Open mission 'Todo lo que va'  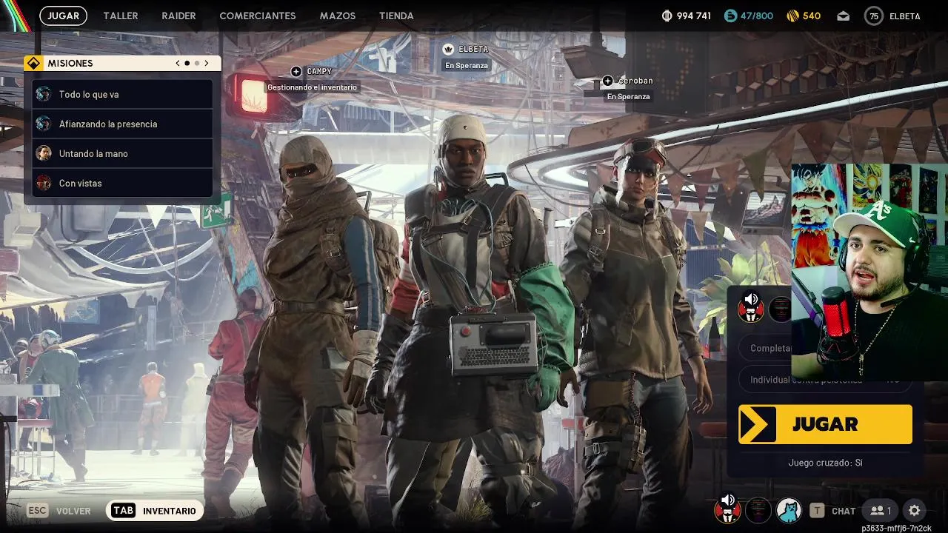click(123, 94)
